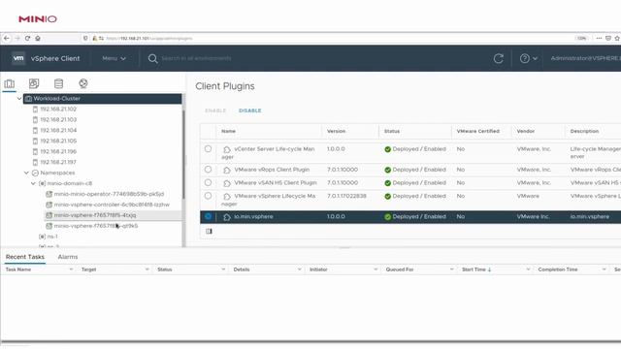Open the Details column filter dropdown

[299, 270]
